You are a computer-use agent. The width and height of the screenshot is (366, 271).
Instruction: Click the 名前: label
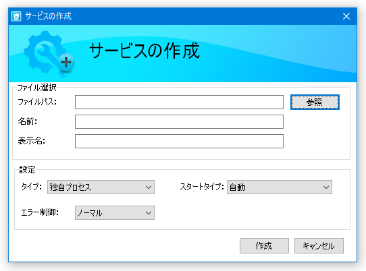[x=27, y=121]
